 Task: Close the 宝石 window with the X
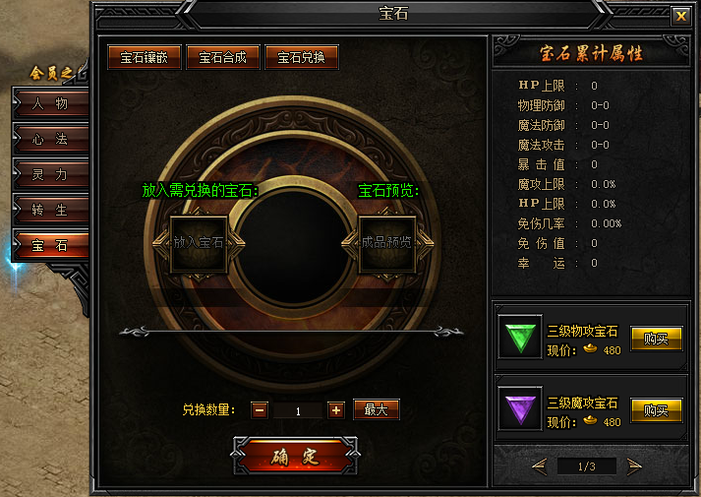(681, 17)
